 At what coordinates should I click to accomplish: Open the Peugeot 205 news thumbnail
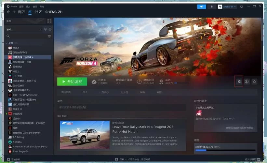click(x=85, y=135)
